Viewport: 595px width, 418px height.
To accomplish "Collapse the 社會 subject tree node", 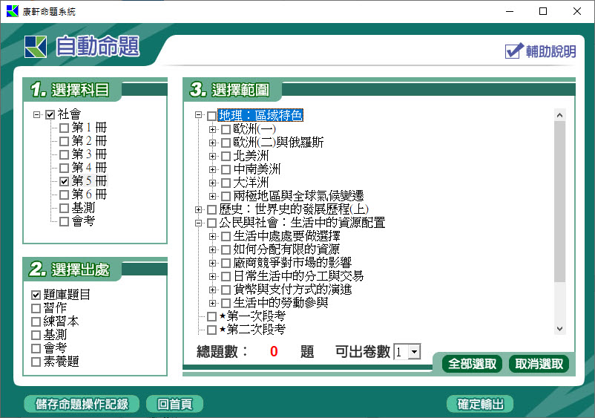I will (x=36, y=115).
